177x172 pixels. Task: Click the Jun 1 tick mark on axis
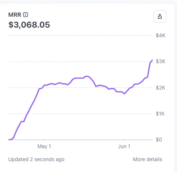pyautogui.click(x=124, y=140)
